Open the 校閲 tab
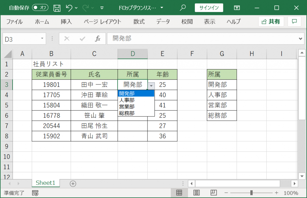The image size is (307, 198). pyautogui.click(x=187, y=22)
